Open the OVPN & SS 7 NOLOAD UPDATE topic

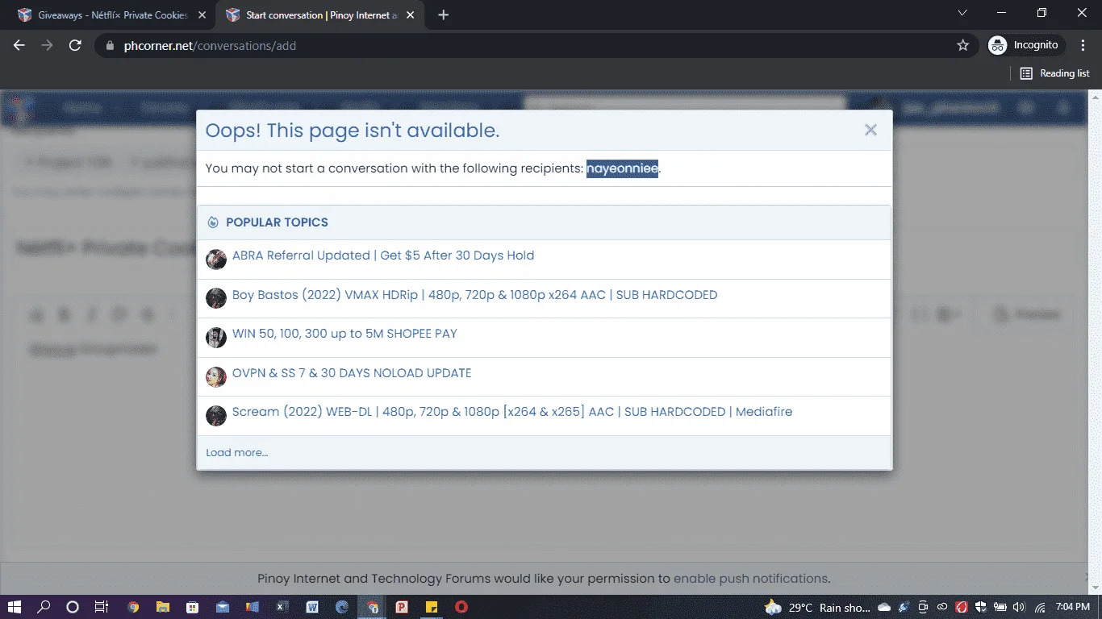tap(352, 373)
